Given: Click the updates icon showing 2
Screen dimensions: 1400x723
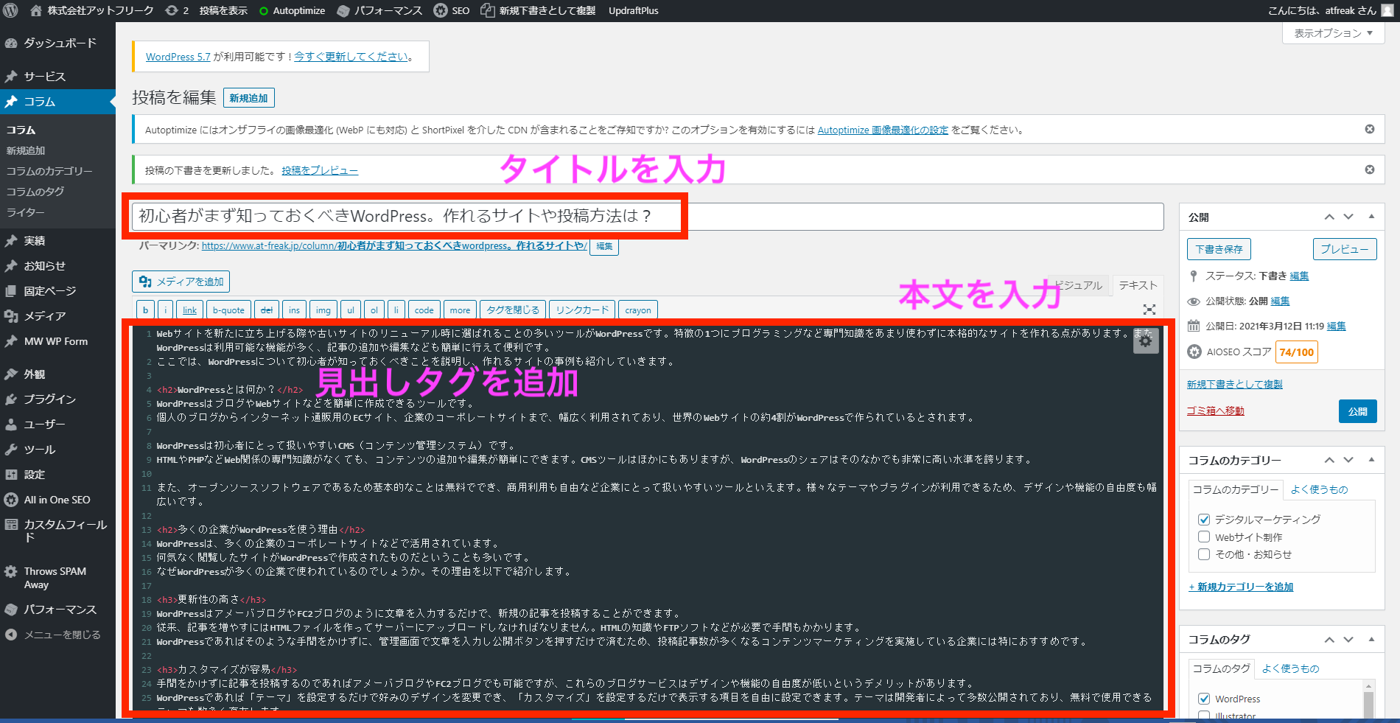Looking at the screenshot, I should tap(178, 10).
